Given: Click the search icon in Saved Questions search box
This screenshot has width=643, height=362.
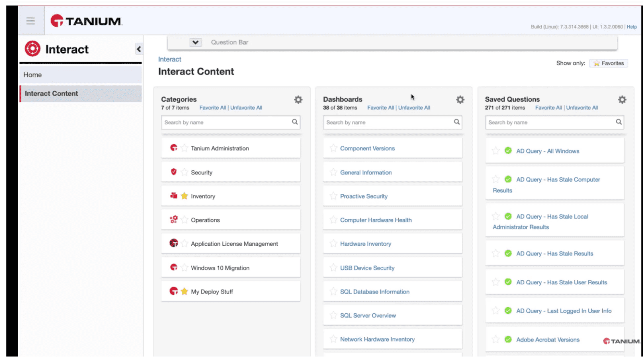Looking at the screenshot, I should [618, 122].
